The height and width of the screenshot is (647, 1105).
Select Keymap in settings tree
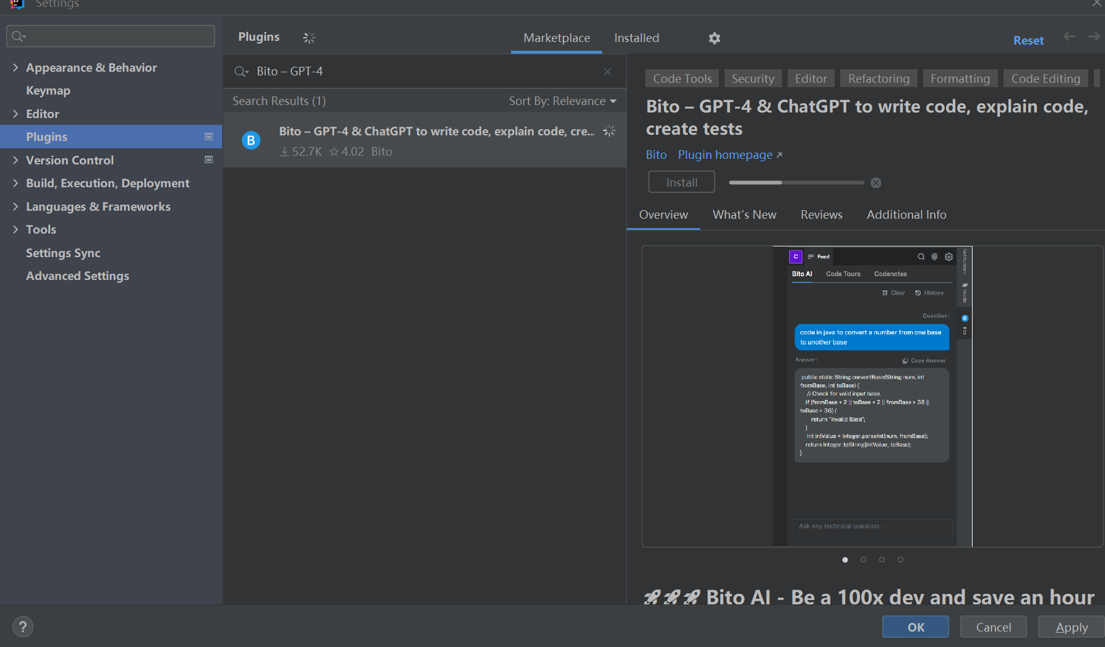[x=48, y=90]
